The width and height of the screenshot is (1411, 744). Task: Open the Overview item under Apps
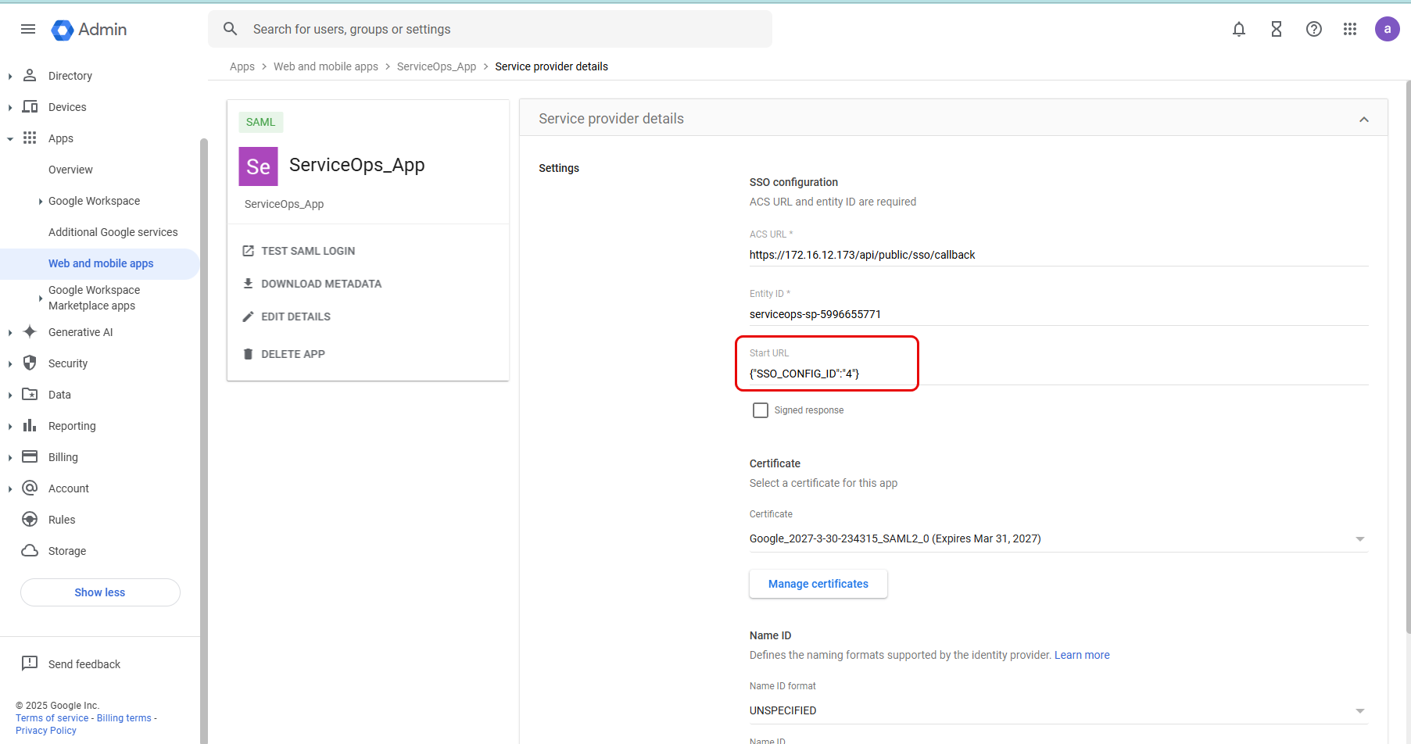70,170
